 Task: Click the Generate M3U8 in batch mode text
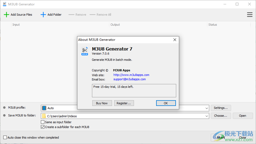(x=112, y=60)
